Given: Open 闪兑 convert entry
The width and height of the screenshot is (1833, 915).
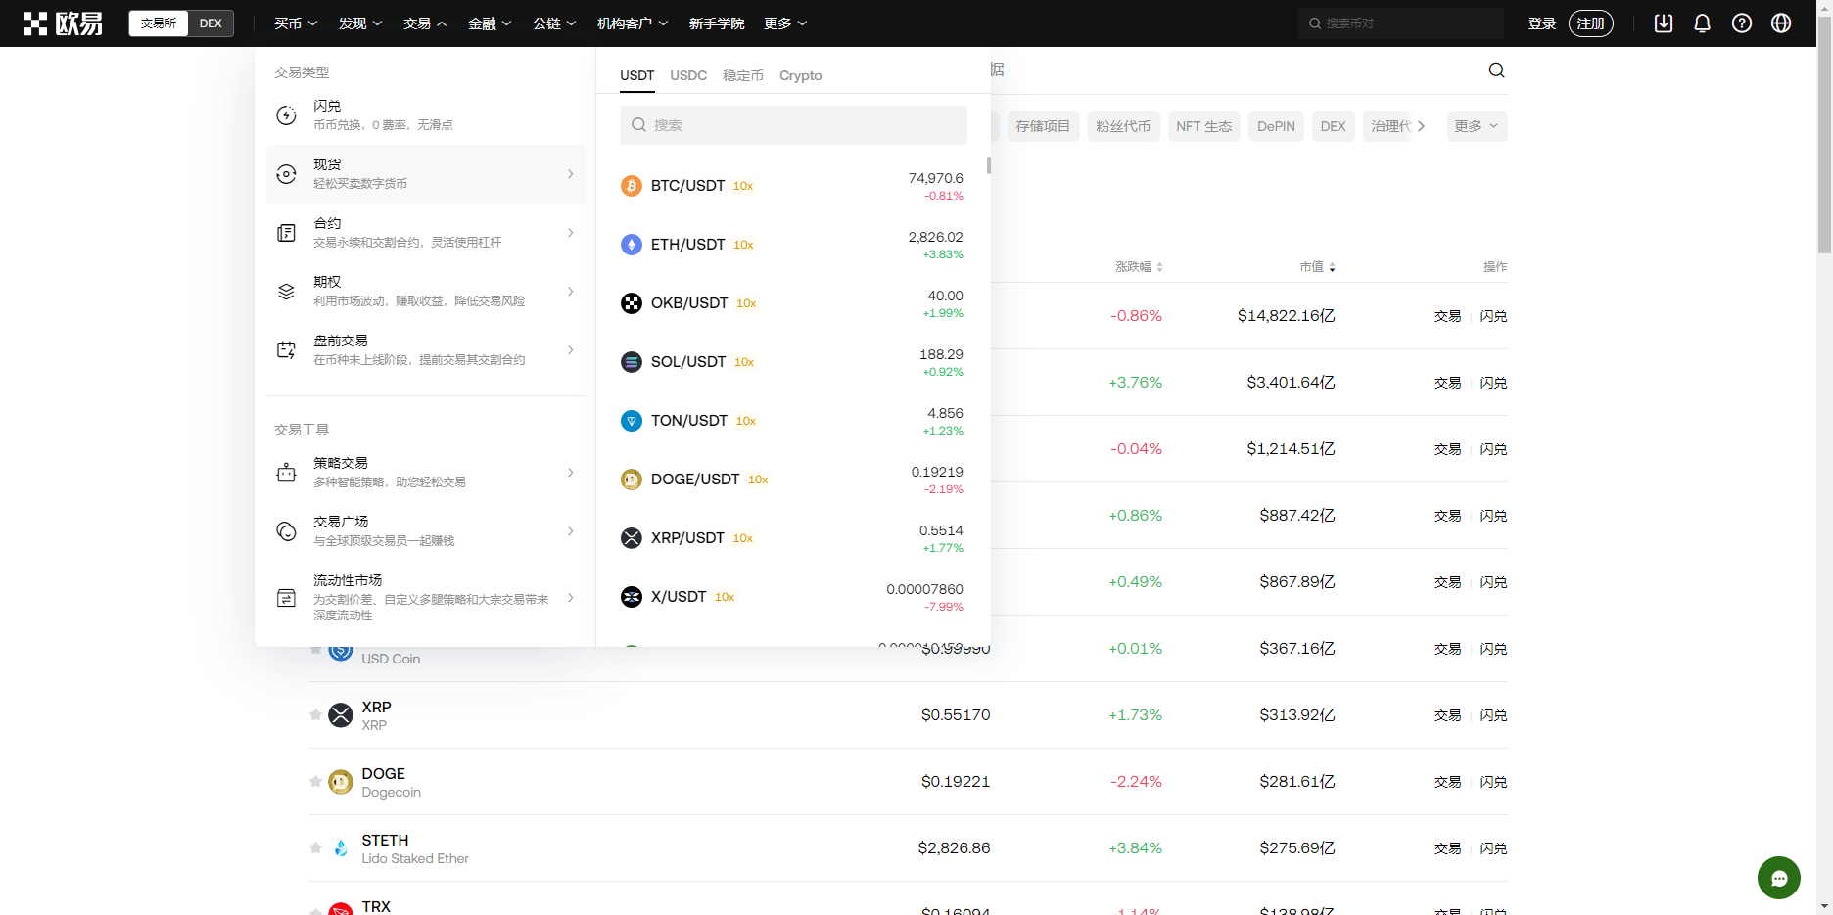Looking at the screenshot, I should coord(426,115).
